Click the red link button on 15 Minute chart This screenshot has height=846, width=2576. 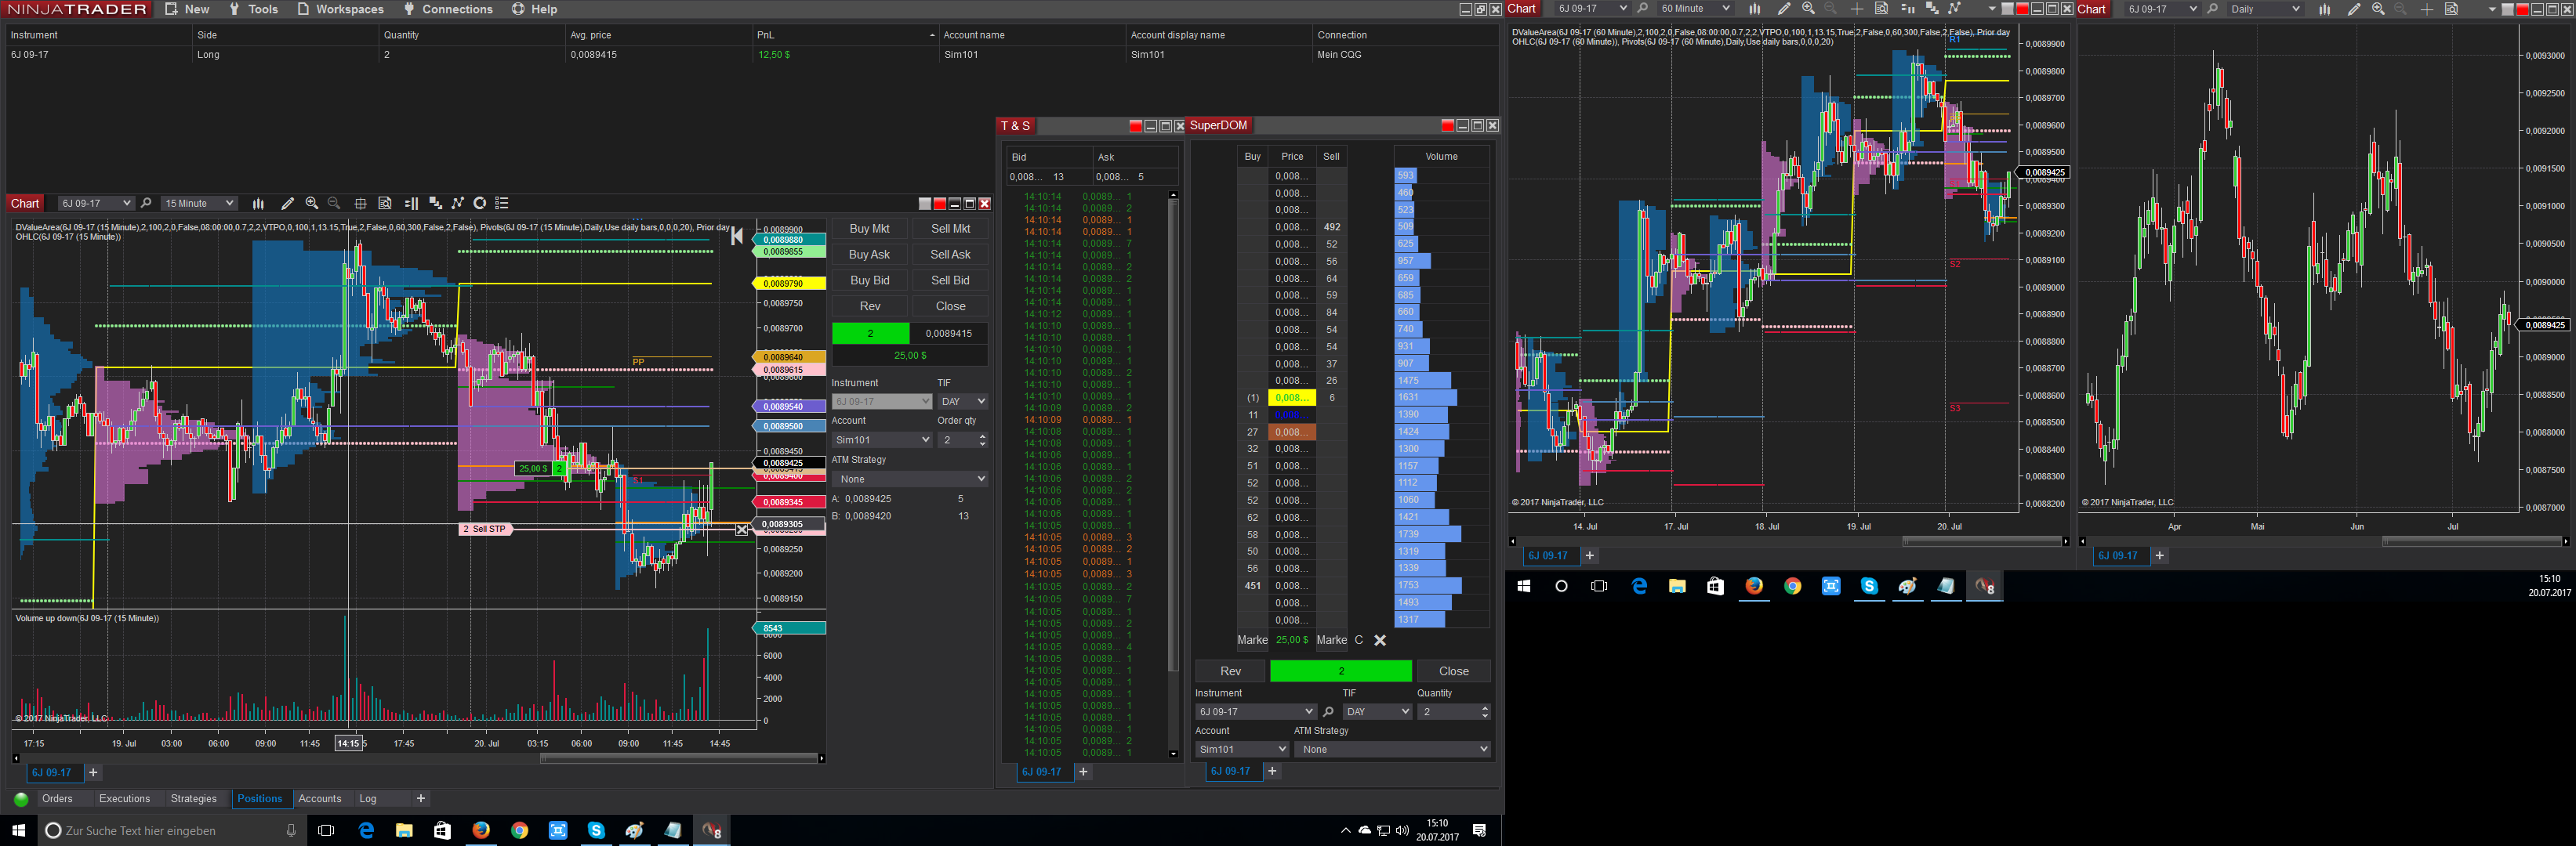point(939,204)
